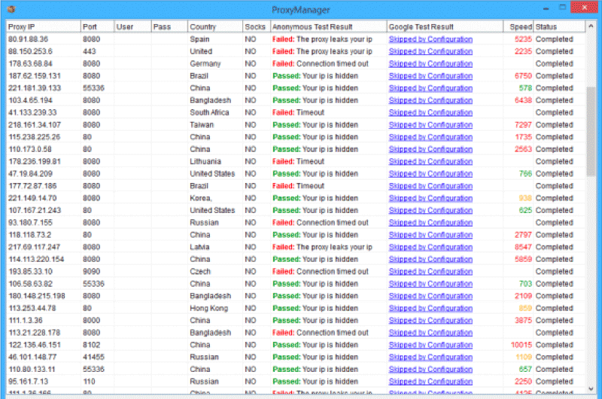602x399 pixels.
Task: Sort by Country column header
Action: point(215,26)
